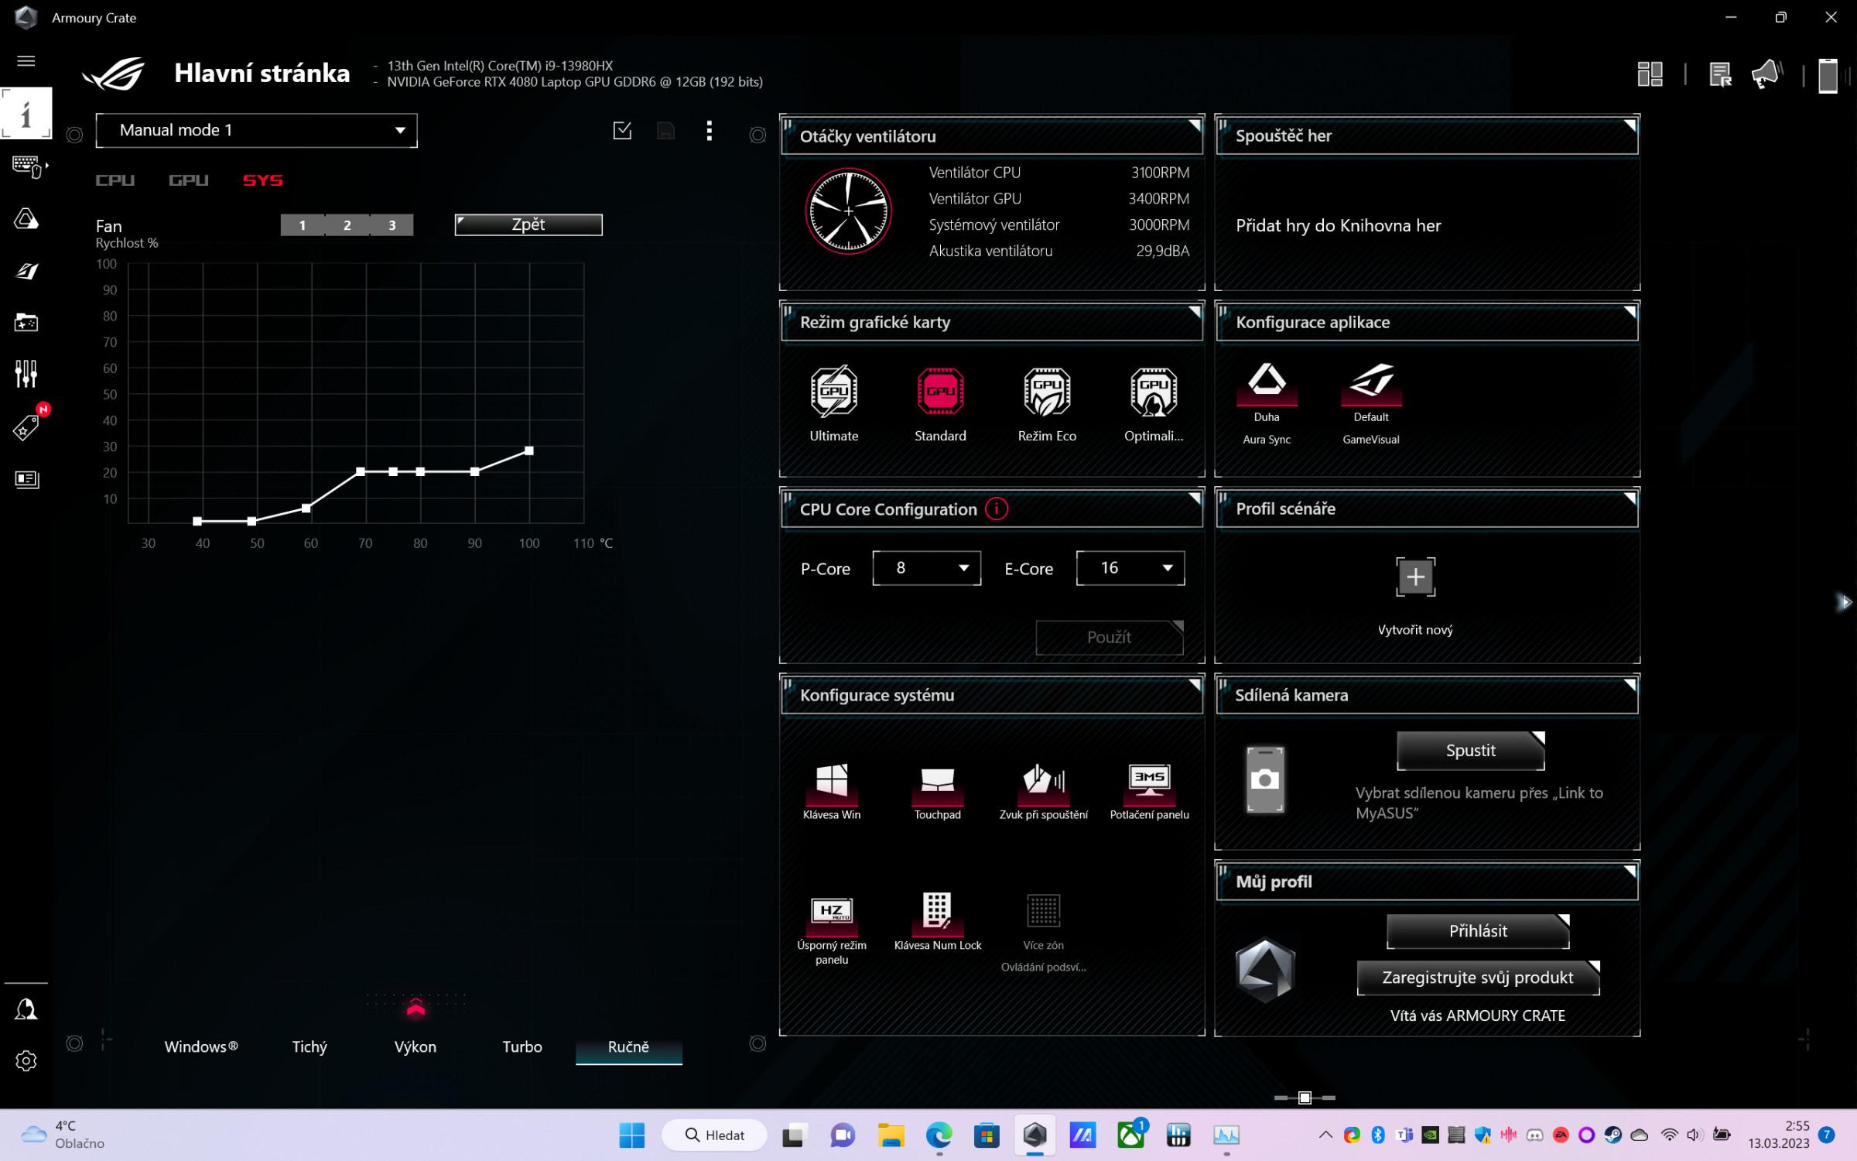Click the Přihlásit button
This screenshot has height=1161, width=1857.
click(1478, 931)
